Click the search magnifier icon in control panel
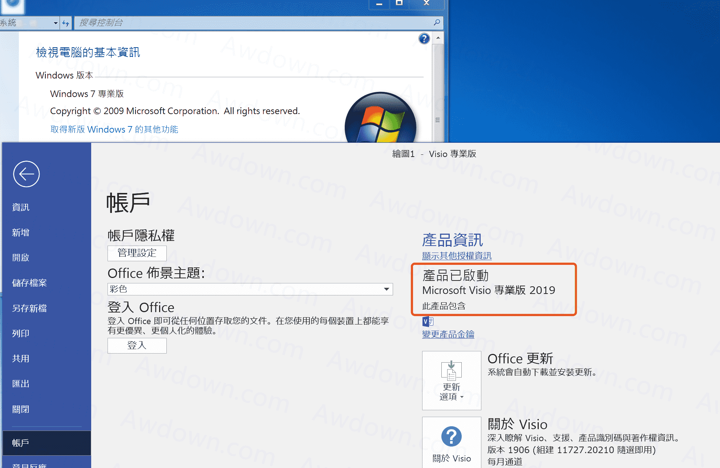 [437, 23]
